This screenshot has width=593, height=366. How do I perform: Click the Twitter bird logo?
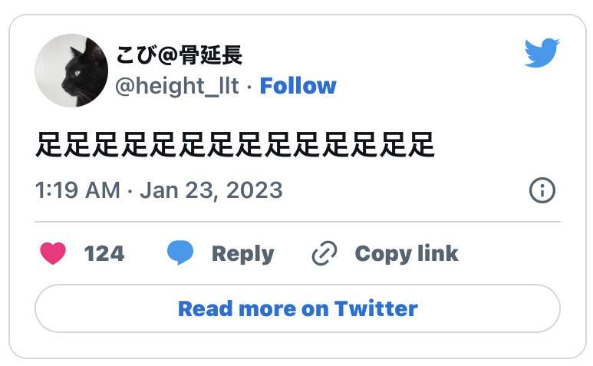coord(542,54)
